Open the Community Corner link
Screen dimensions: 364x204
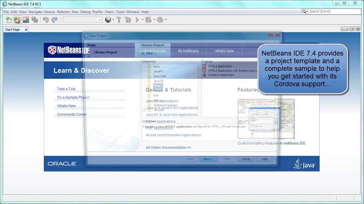[x=72, y=114]
